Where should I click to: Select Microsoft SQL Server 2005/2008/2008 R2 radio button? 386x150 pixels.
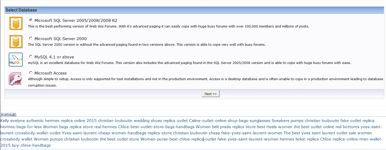[x=31, y=20]
